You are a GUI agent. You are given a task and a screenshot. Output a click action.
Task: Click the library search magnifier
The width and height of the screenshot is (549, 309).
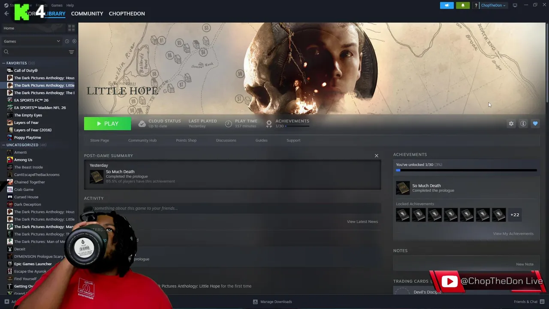coord(6,52)
